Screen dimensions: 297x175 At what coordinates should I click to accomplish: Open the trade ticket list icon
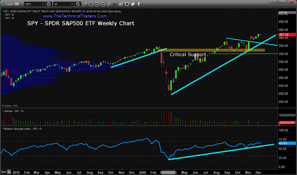tap(121, 4)
